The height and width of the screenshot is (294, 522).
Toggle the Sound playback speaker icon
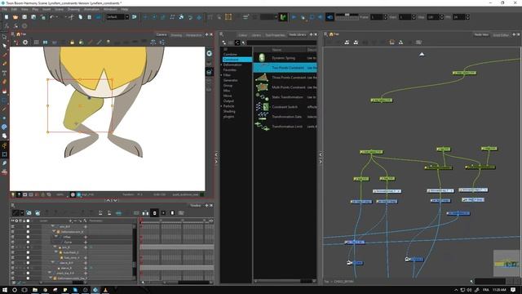tap(330, 17)
